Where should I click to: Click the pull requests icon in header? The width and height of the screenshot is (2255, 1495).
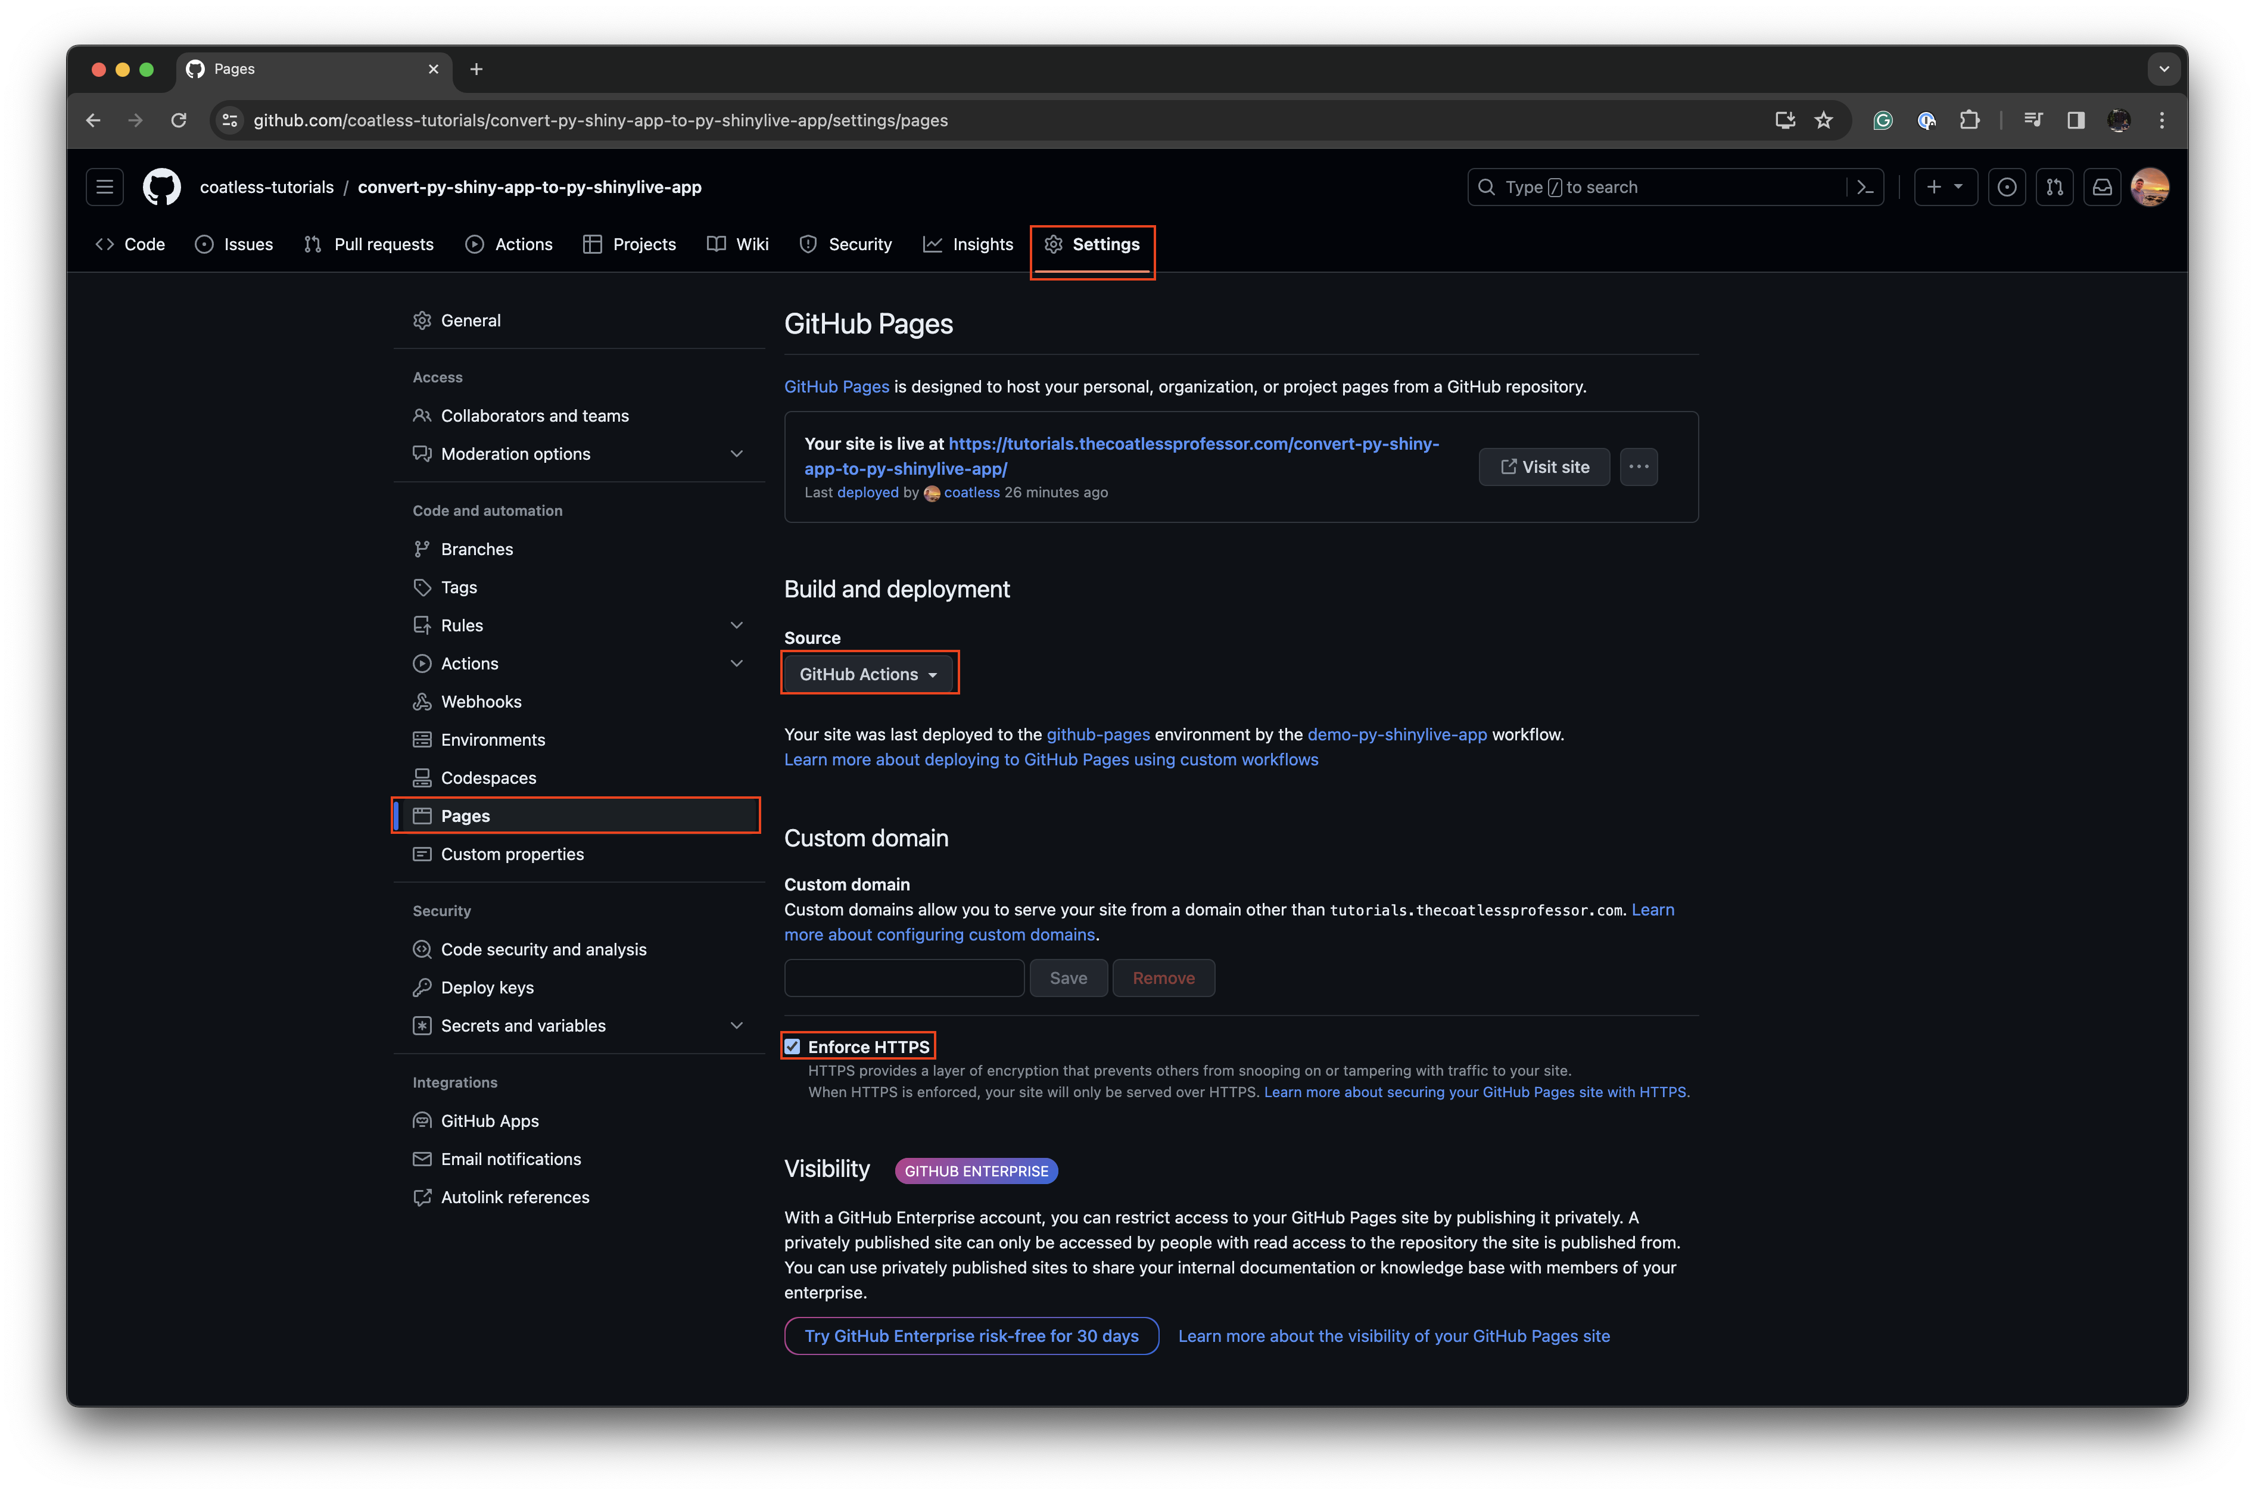[x=2055, y=187]
